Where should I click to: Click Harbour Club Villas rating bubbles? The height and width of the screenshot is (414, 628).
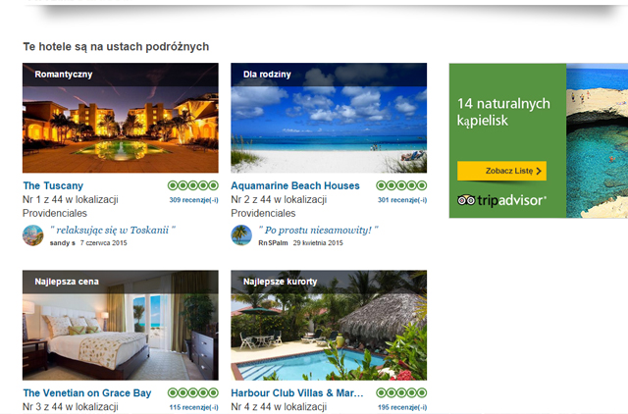pyautogui.click(x=401, y=392)
